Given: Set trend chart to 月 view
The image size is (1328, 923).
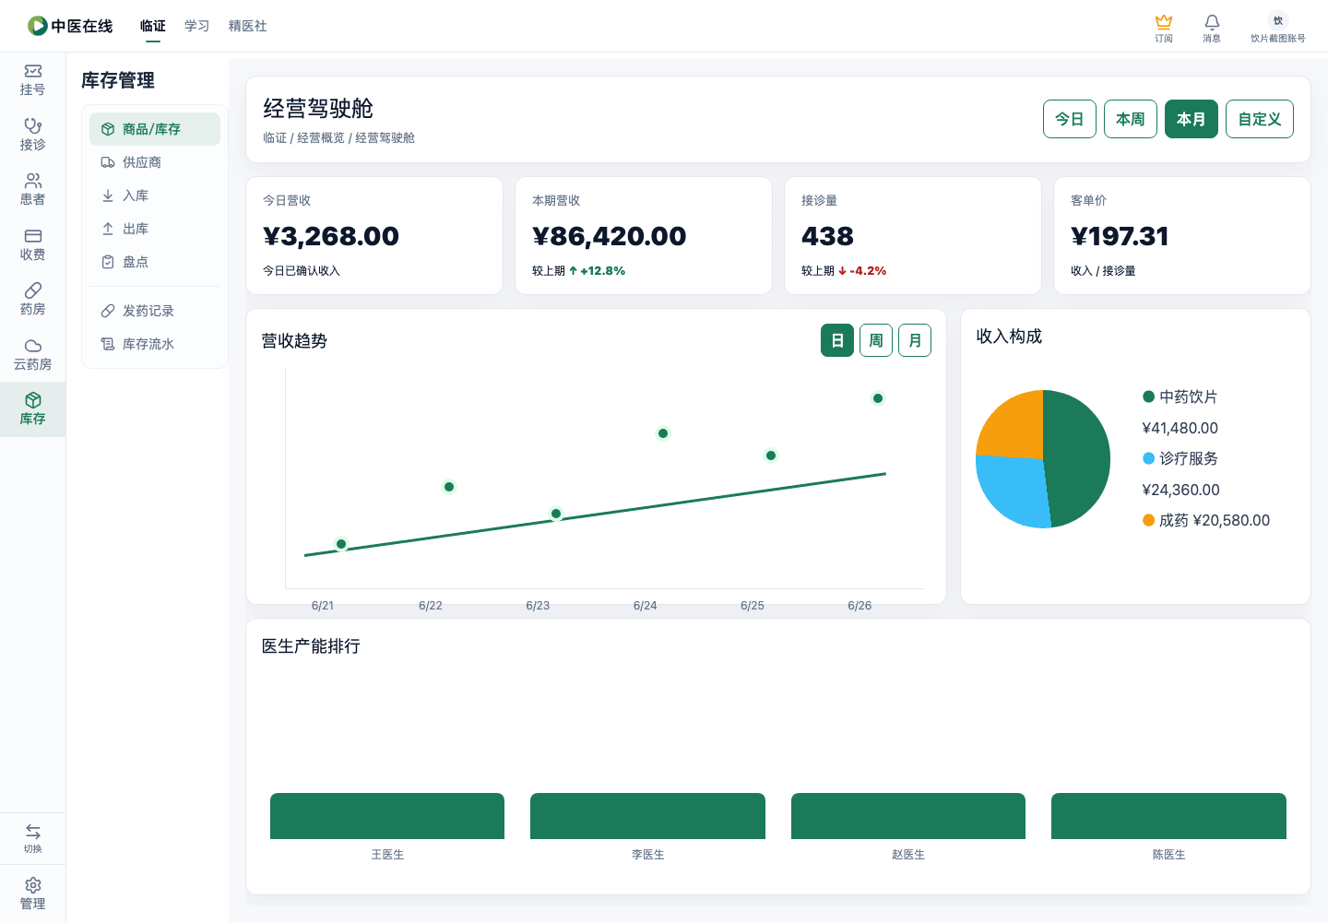Looking at the screenshot, I should tap(915, 340).
